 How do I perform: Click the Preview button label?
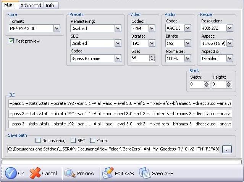pos(86,173)
